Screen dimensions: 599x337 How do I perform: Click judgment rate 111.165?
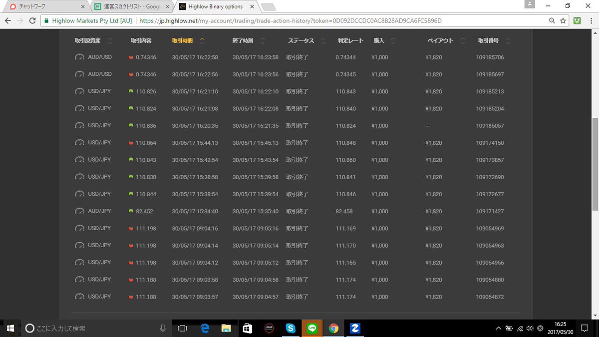point(345,263)
